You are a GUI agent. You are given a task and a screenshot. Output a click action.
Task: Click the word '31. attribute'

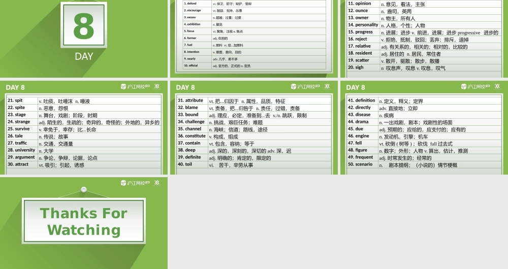pos(190,100)
